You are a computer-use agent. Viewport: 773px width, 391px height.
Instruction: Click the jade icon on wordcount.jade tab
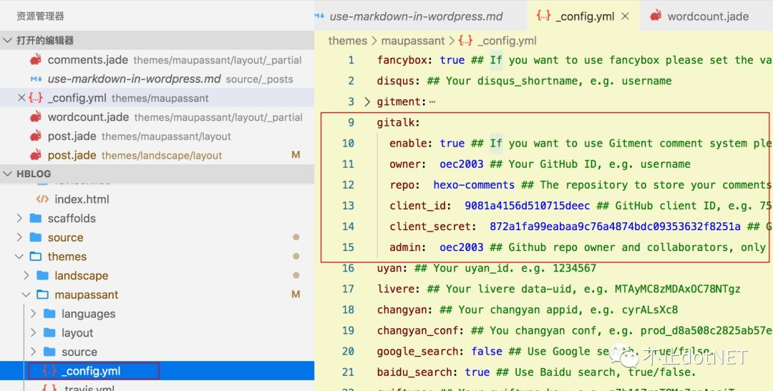click(x=656, y=16)
